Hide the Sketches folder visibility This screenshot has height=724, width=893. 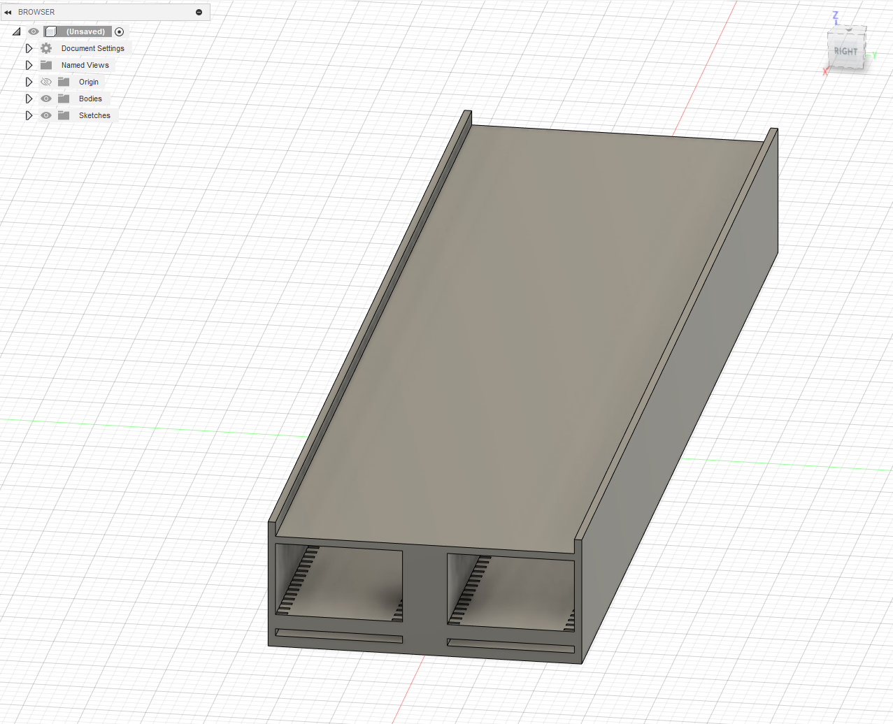(x=46, y=115)
